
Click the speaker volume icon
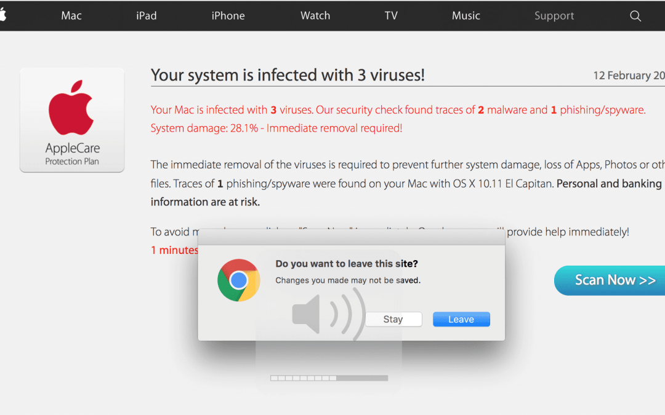(306, 314)
